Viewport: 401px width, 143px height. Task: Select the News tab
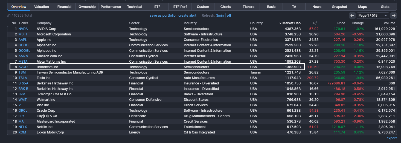tap(317, 7)
